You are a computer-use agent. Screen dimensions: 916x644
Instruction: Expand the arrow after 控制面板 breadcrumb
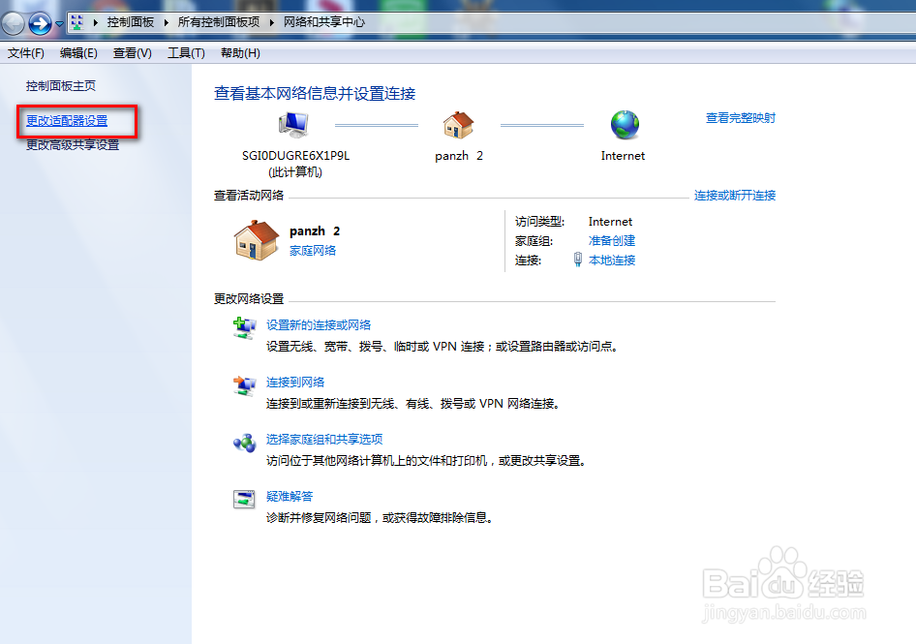166,22
